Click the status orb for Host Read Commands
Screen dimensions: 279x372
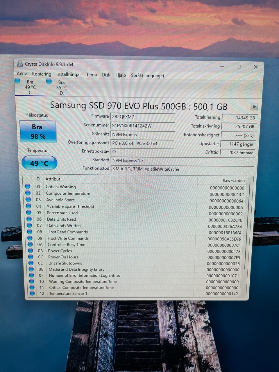[30, 232]
